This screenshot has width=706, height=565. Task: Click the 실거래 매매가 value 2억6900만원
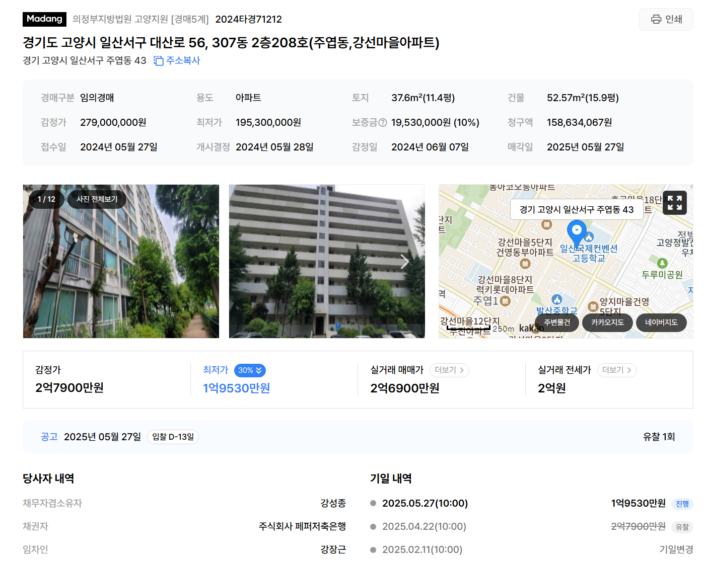405,388
